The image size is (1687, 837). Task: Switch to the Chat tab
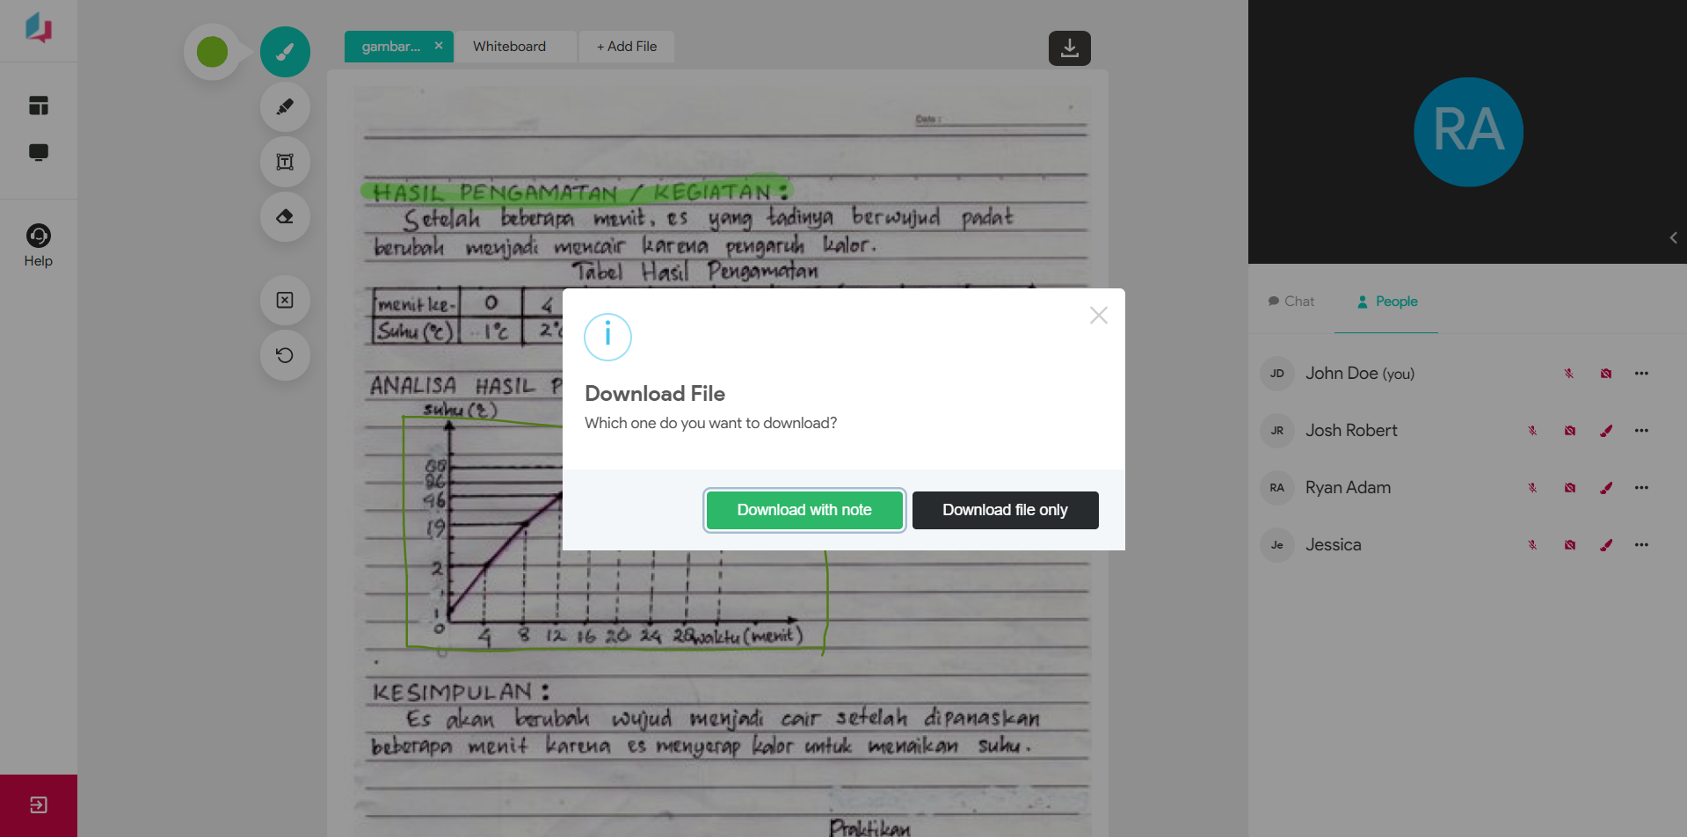click(x=1291, y=302)
